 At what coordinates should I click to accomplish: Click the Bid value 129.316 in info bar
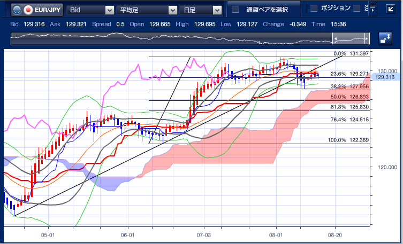[x=34, y=25]
